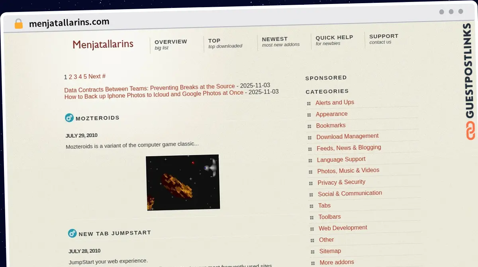Click grid bullet icon next to Appearance
This screenshot has height=267, width=478.
coord(309,115)
